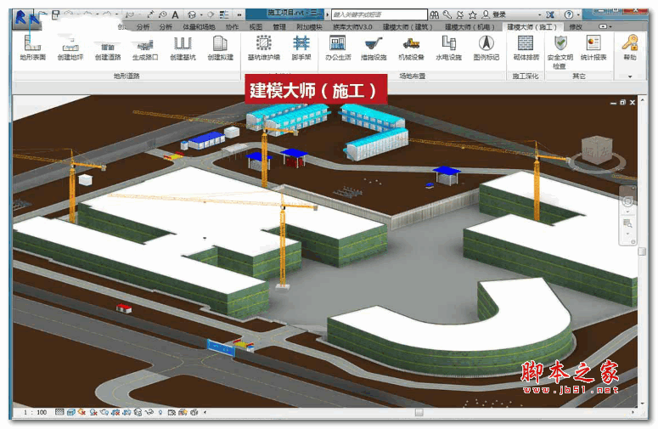The image size is (658, 429).
Task: Toggle the 3D view lock house icon
Action: (138, 413)
